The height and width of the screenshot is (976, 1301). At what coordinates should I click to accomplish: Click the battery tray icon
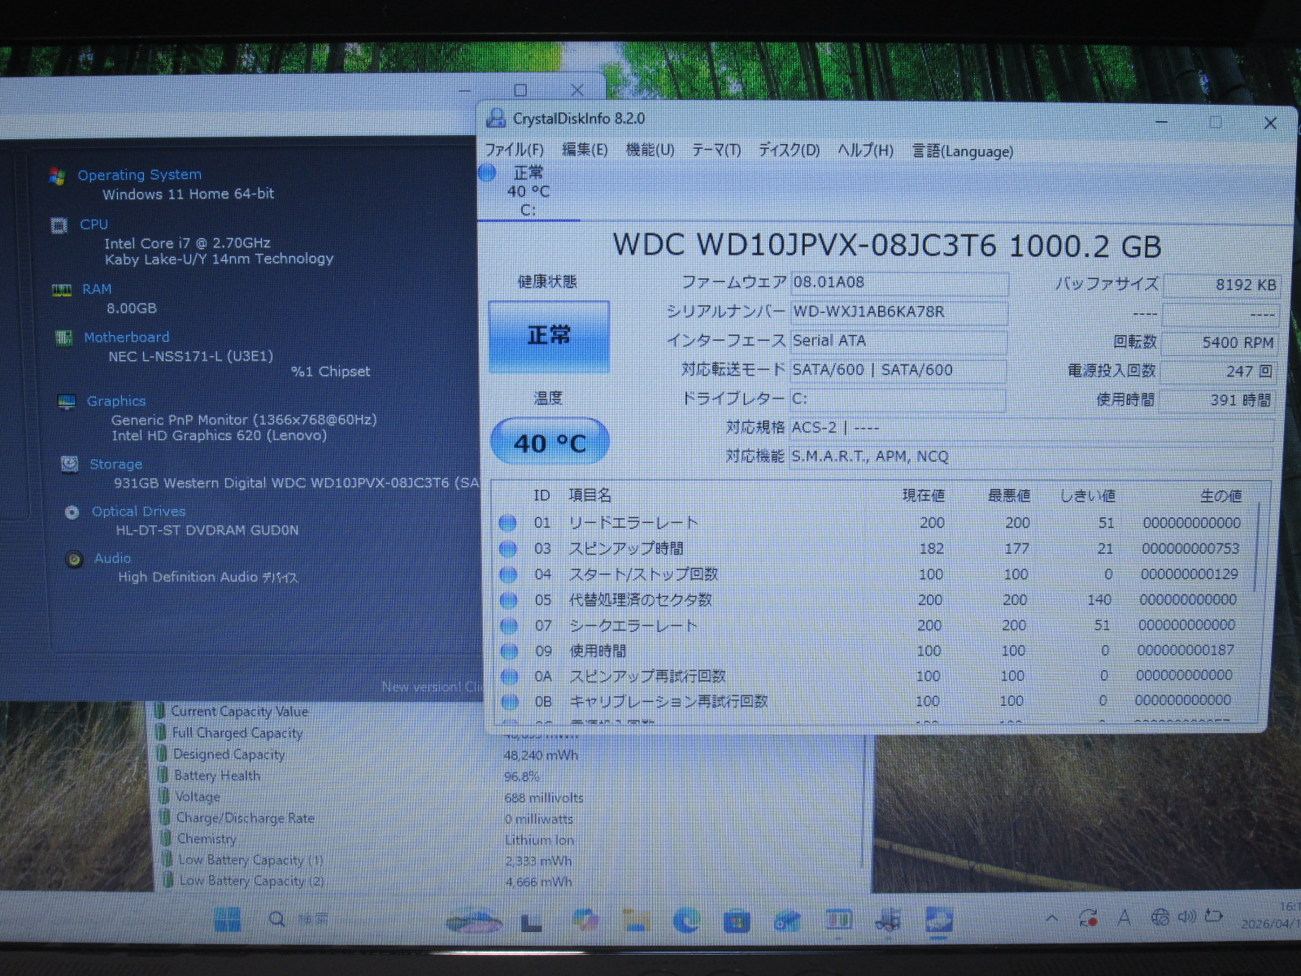[1214, 917]
